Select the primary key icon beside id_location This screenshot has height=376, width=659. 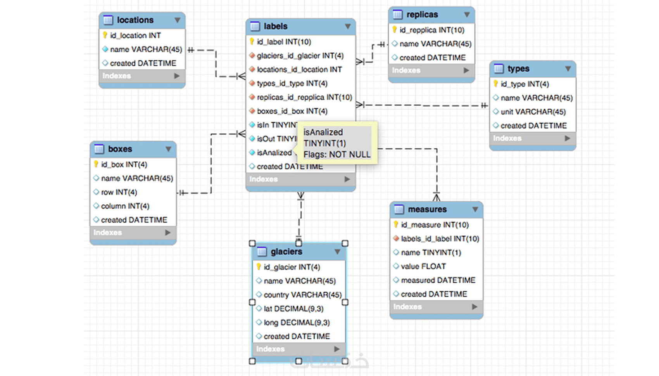(105, 35)
